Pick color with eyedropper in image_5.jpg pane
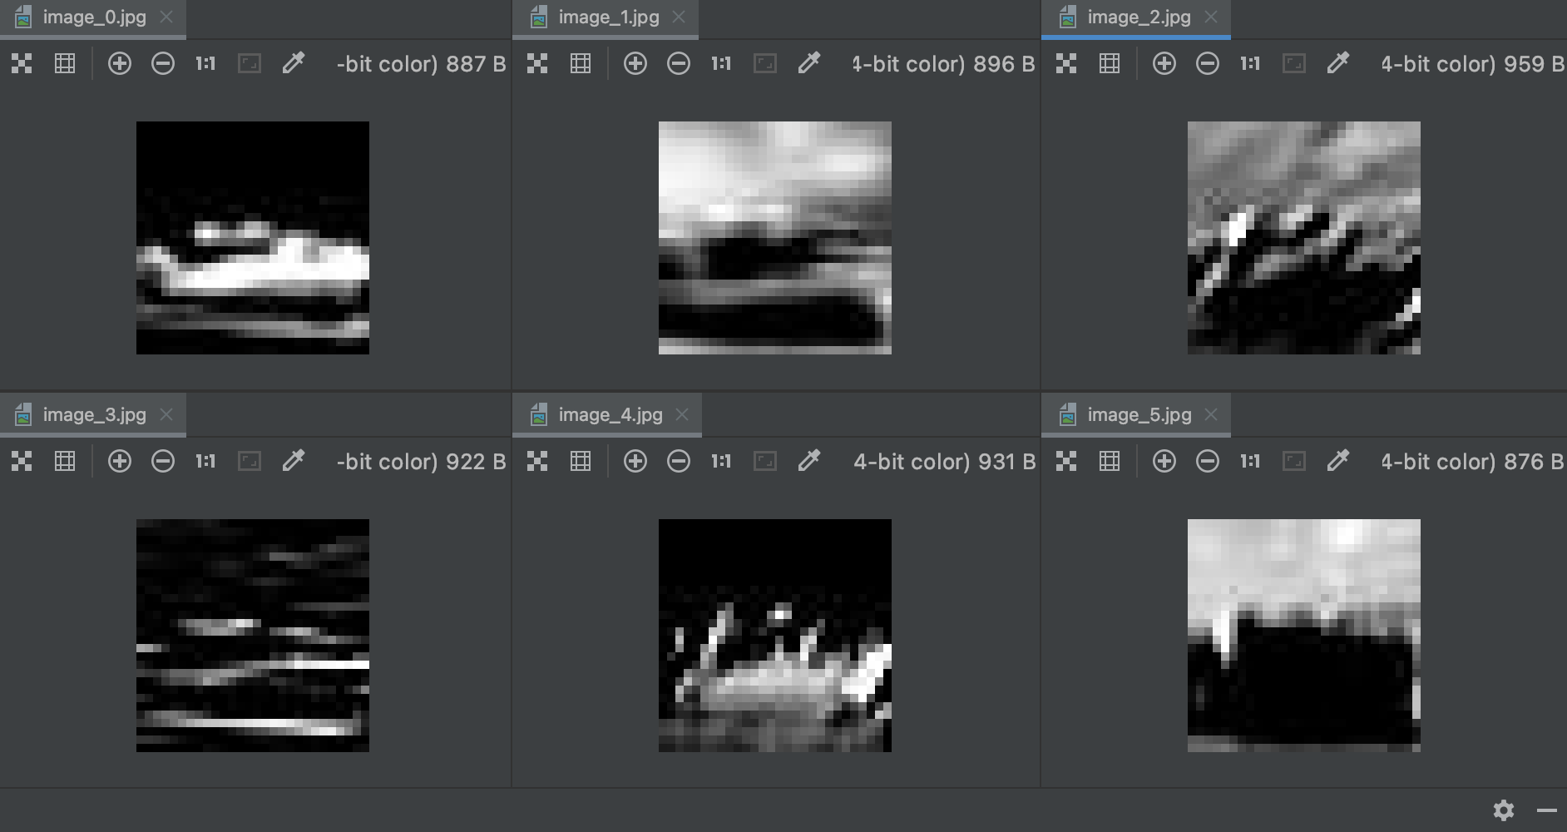 coord(1337,461)
